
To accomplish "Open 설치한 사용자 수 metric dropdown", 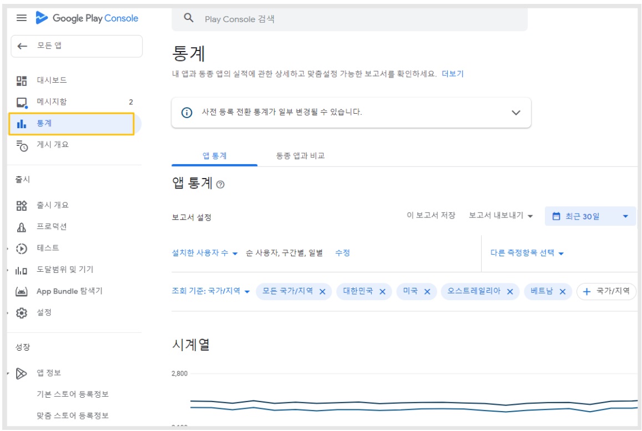I will 205,253.
